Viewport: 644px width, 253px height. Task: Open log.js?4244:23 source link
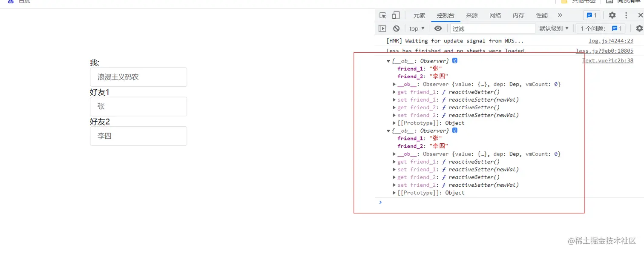click(x=611, y=41)
